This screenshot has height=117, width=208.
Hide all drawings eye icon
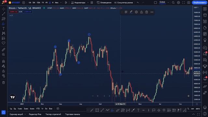click(4, 76)
